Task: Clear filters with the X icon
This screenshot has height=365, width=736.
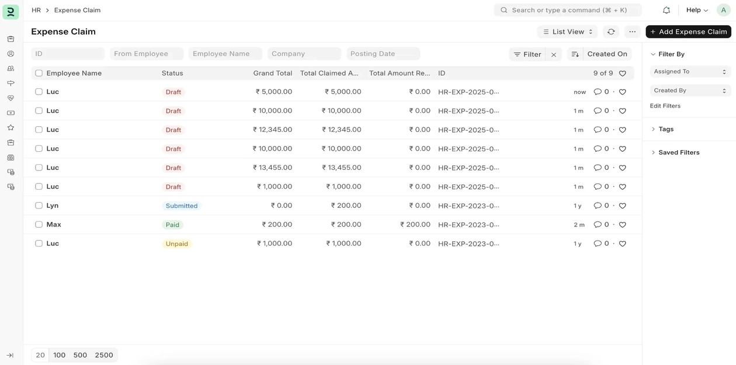Action: (553, 54)
